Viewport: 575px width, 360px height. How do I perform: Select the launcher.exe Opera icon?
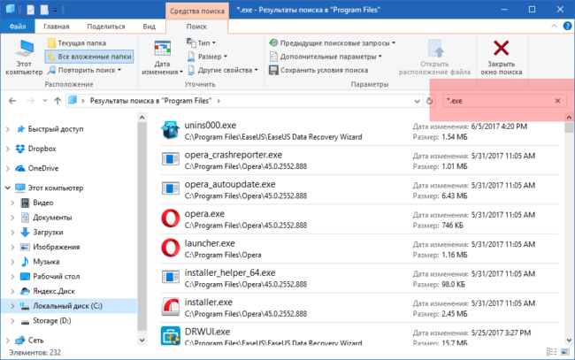point(171,248)
